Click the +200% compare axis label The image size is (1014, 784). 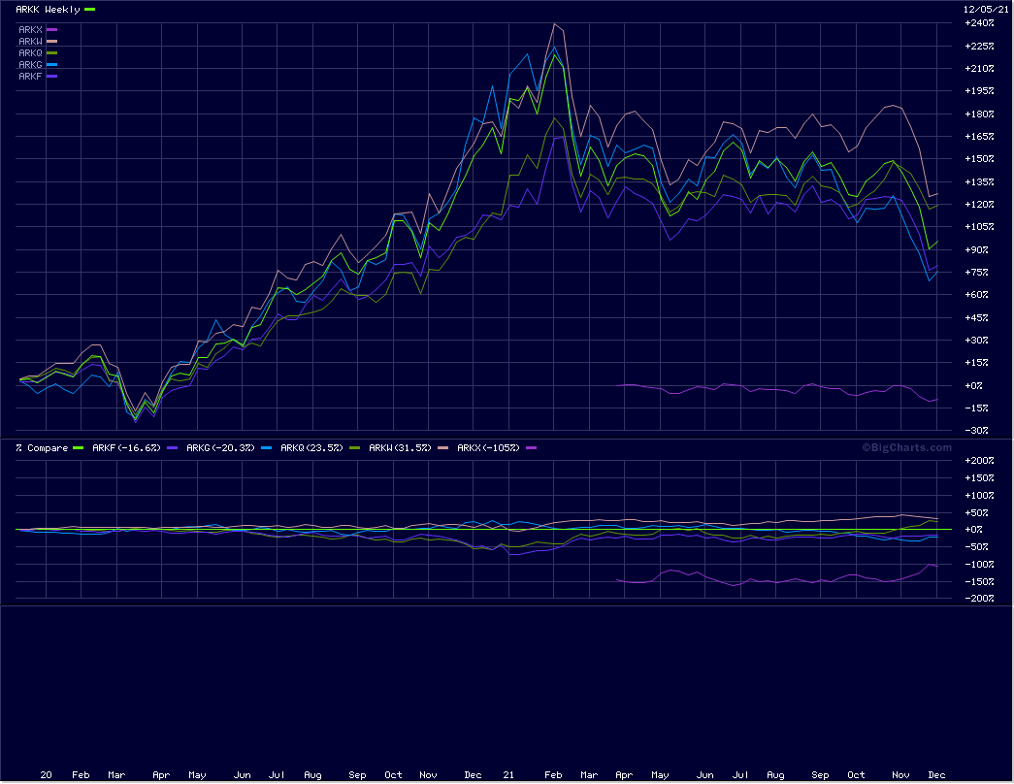click(979, 461)
